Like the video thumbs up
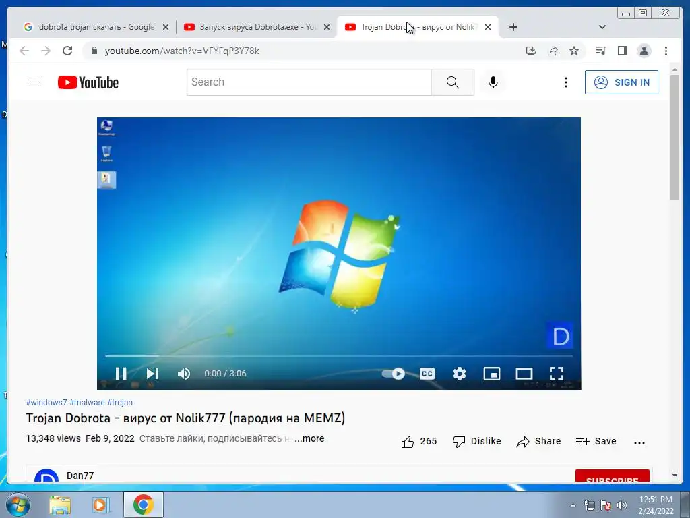The width and height of the screenshot is (690, 518). click(x=418, y=441)
